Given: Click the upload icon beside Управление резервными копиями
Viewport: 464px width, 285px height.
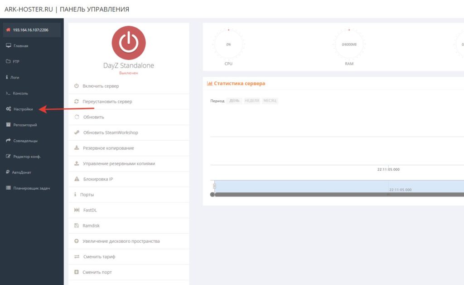Looking at the screenshot, I should [76, 163].
